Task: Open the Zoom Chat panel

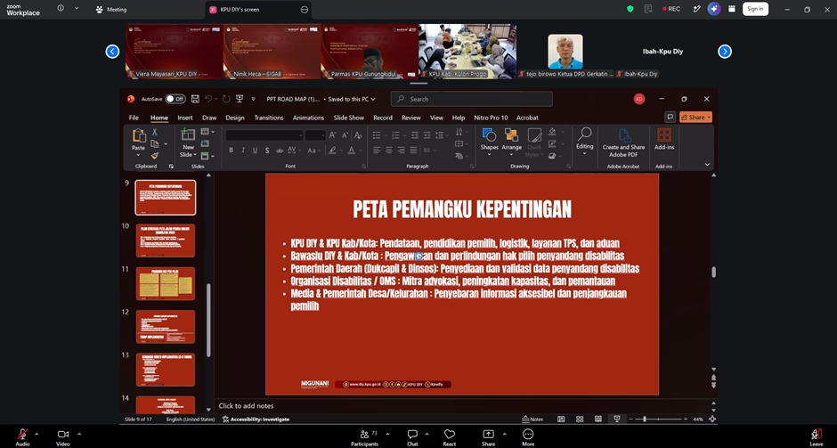Action: coord(412,436)
